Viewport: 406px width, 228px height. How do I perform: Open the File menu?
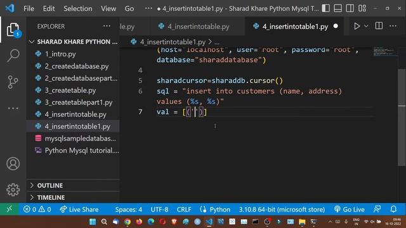(29, 8)
